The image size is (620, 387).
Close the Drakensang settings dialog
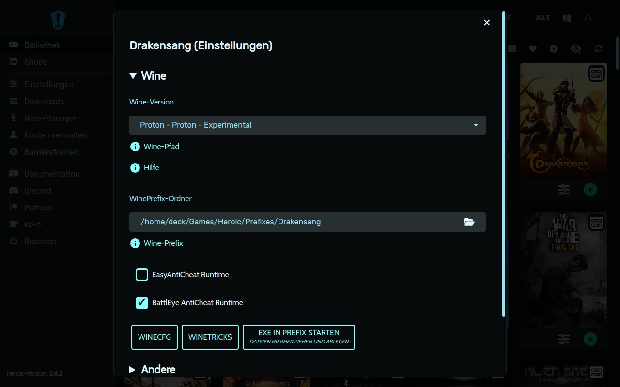487,23
